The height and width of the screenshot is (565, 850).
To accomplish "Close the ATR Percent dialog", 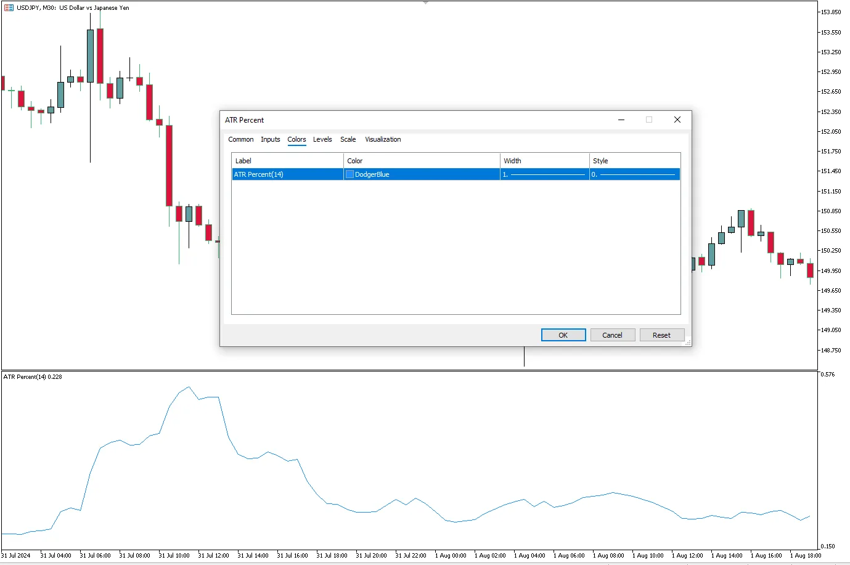I will (x=677, y=120).
